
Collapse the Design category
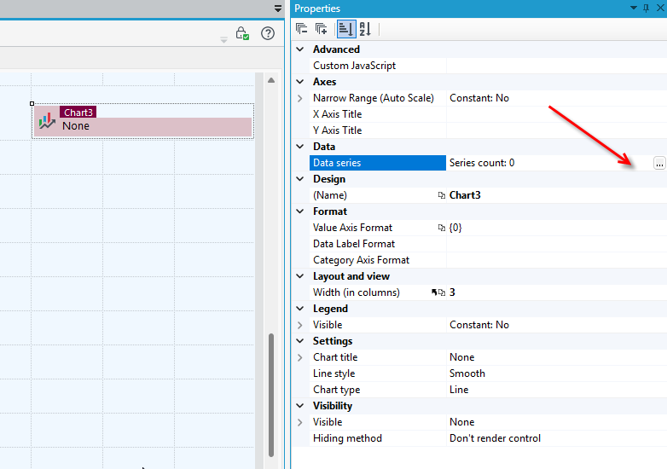(x=300, y=179)
